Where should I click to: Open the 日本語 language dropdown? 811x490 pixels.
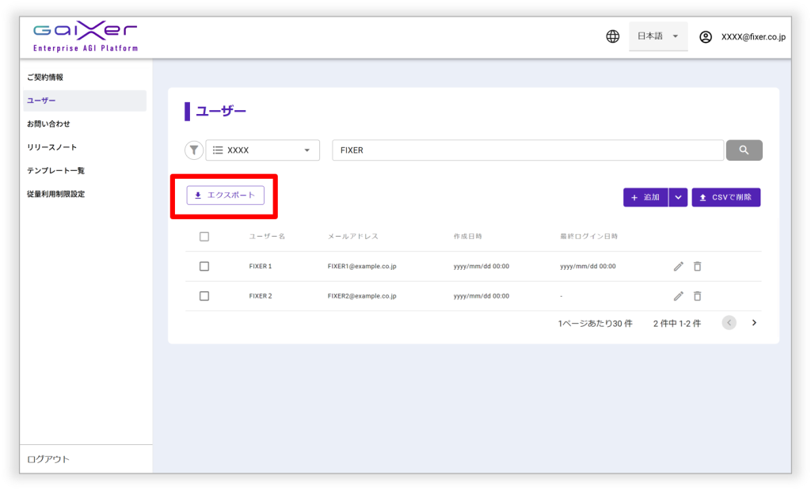point(658,36)
